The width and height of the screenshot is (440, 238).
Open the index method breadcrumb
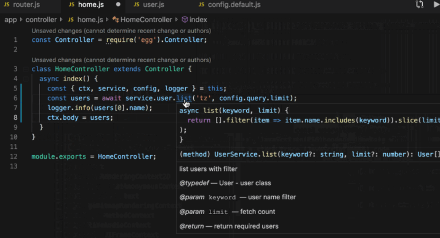(x=195, y=20)
